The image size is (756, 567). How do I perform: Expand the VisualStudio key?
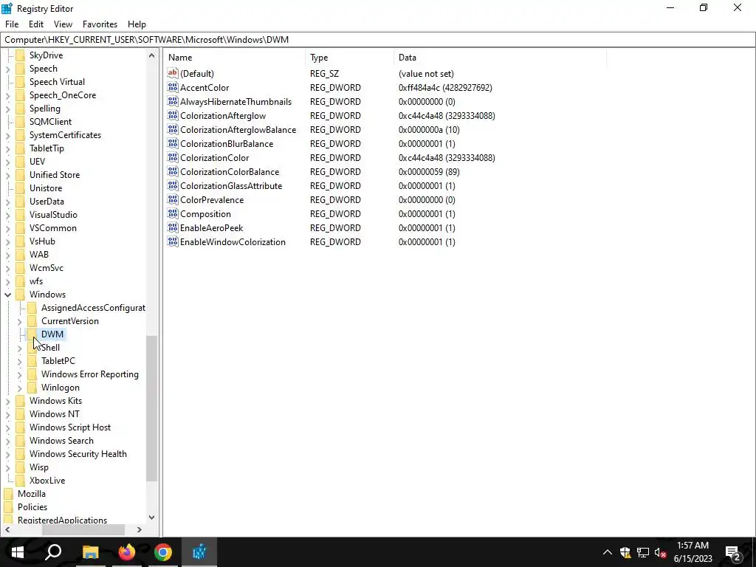tap(7, 215)
